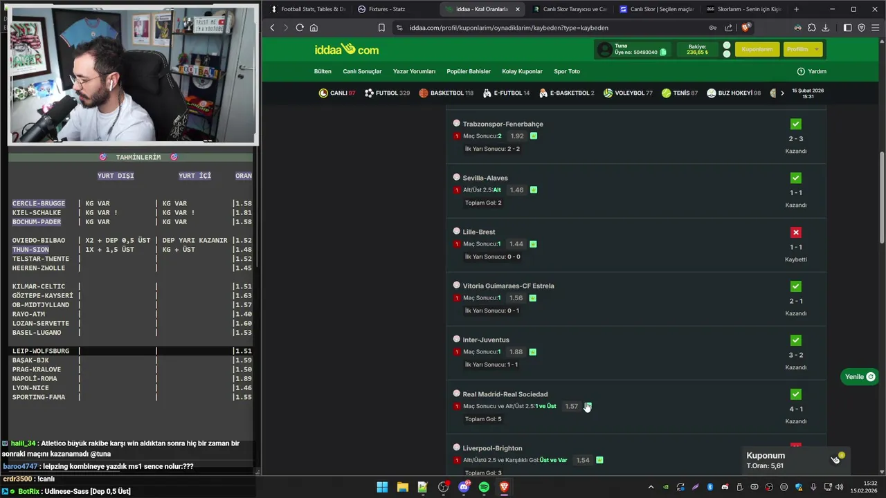Open Yazar Yorumları menu item

point(414,71)
